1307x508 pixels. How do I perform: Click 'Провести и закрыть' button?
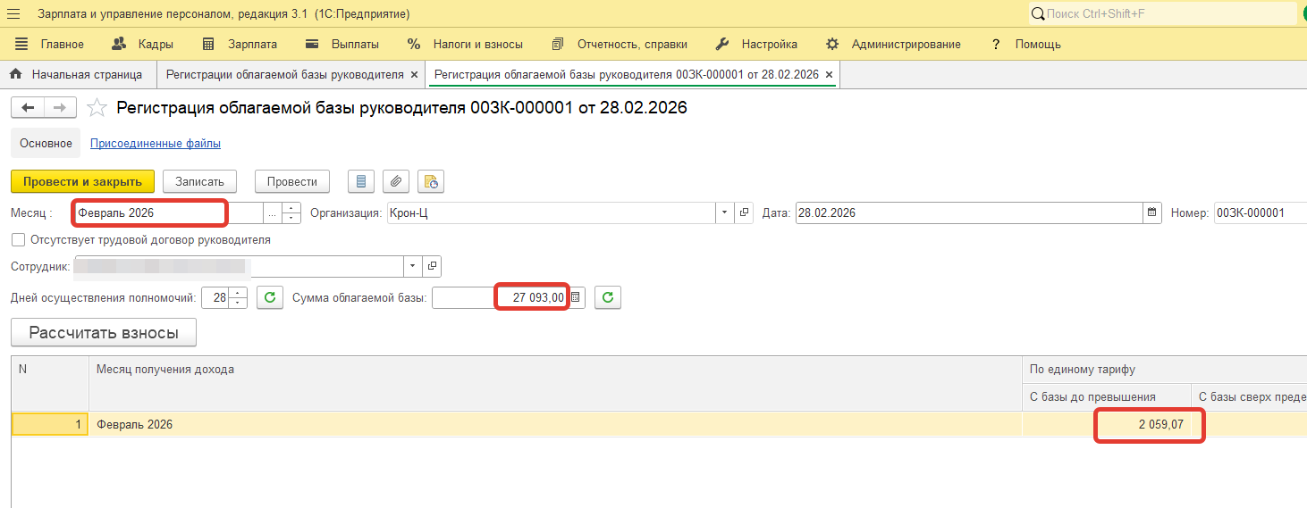[82, 181]
